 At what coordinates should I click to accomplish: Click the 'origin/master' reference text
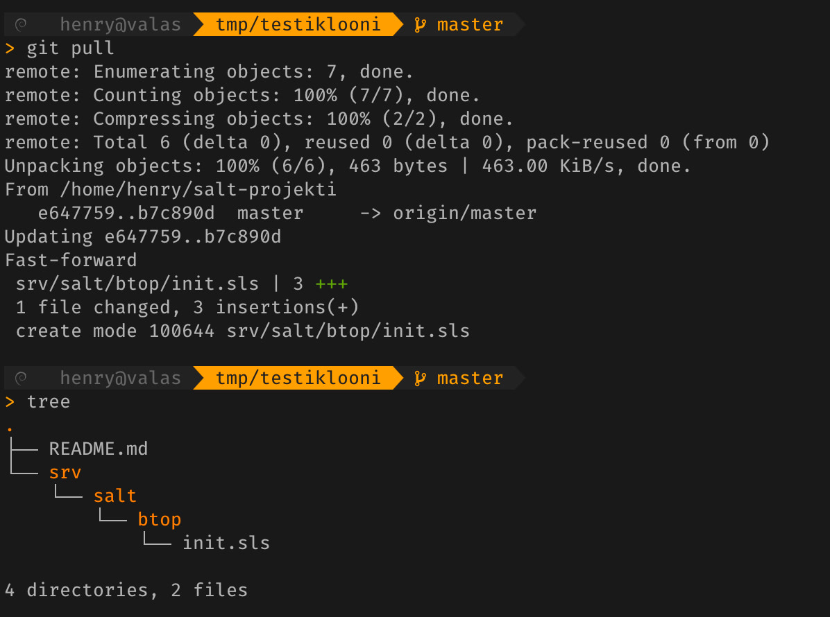(x=464, y=214)
